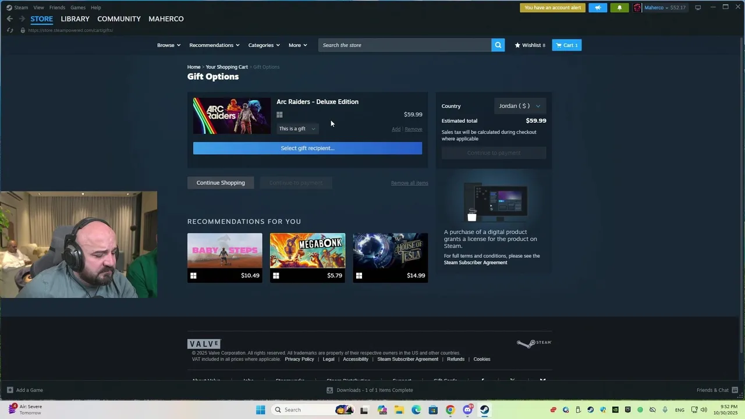Click Add a Game plus icon

click(10, 390)
